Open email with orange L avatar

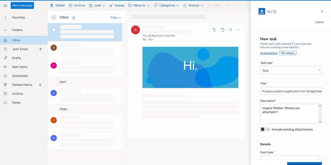point(85,123)
